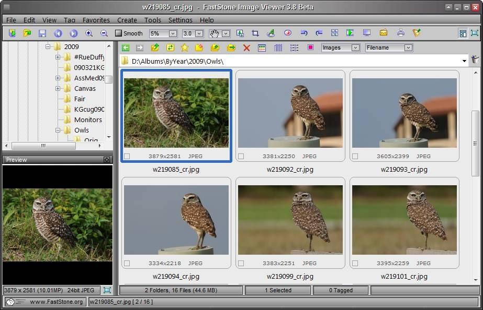Open the Tools menu
Image resolution: width=483 pixels, height=310 pixels.
click(152, 20)
